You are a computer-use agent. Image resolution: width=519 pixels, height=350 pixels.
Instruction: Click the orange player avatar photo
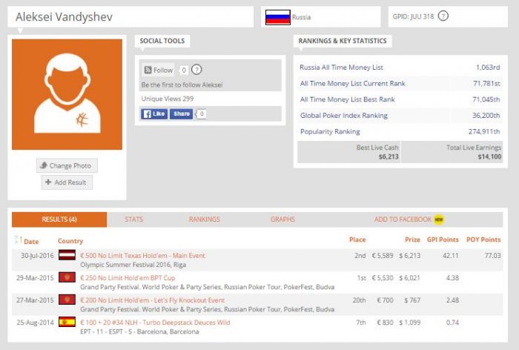click(x=67, y=94)
